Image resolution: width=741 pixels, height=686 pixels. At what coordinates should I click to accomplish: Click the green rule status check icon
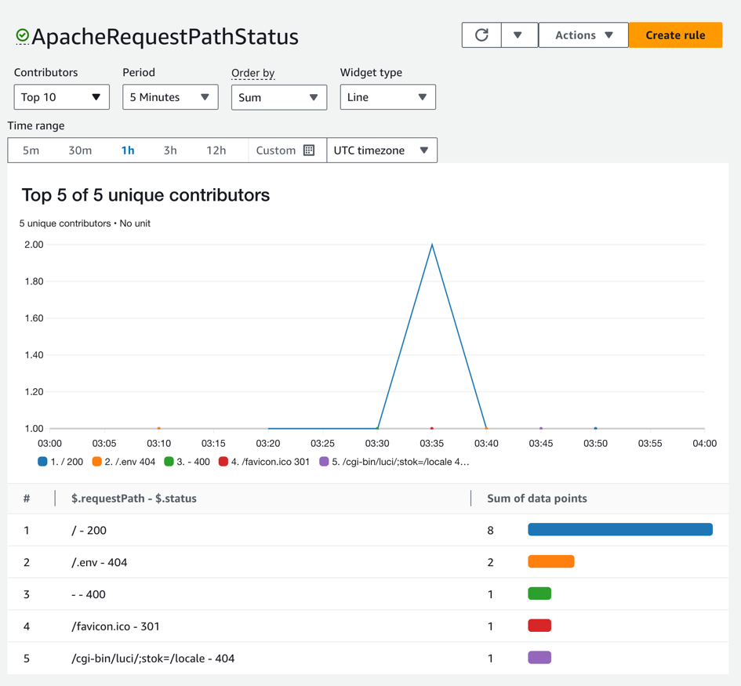point(23,35)
